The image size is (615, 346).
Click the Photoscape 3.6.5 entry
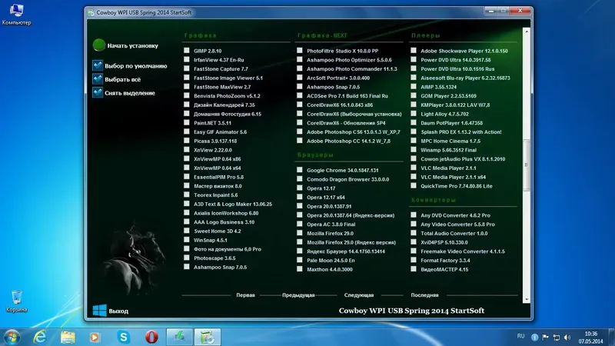[214, 258]
